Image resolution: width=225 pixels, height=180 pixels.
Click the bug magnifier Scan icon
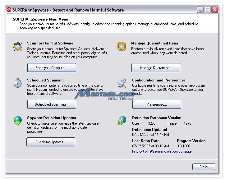tap(18, 47)
